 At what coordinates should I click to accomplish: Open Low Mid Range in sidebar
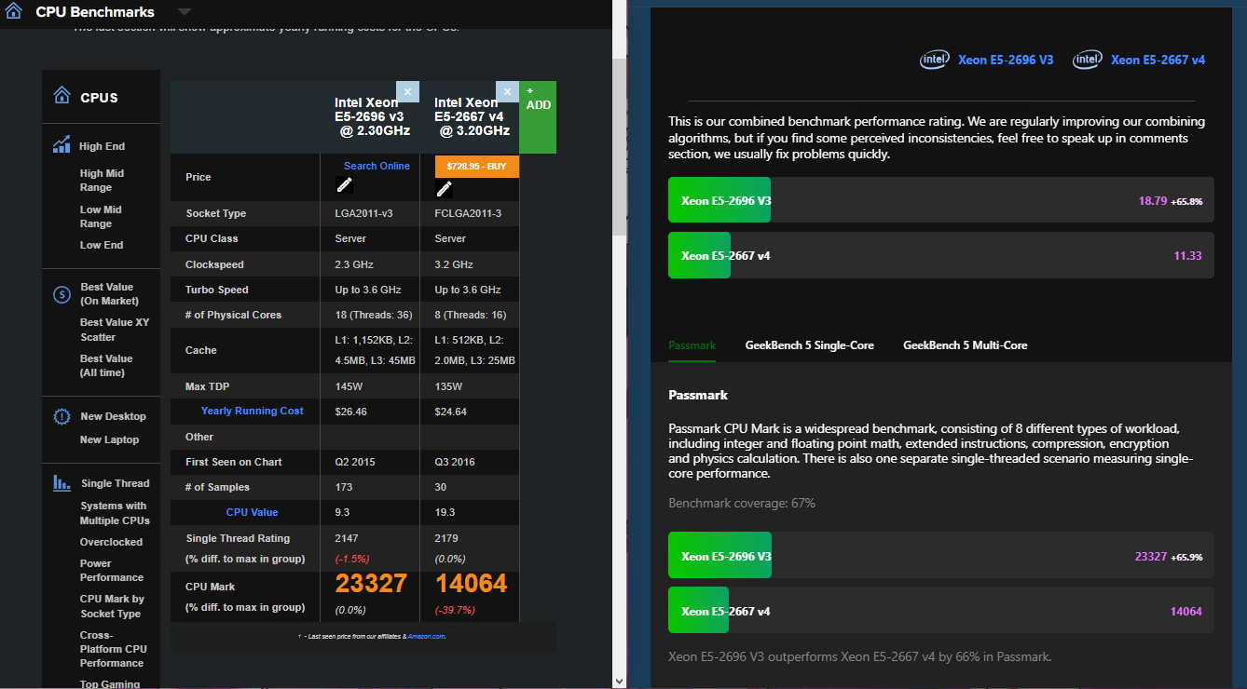101,217
